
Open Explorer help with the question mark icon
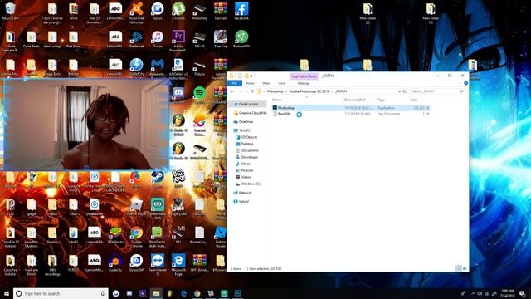pos(465,83)
